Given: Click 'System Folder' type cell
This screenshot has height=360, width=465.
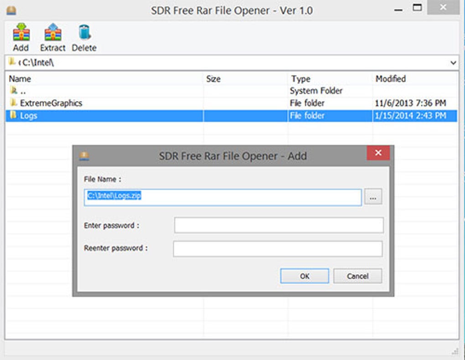Looking at the screenshot, I should point(316,90).
